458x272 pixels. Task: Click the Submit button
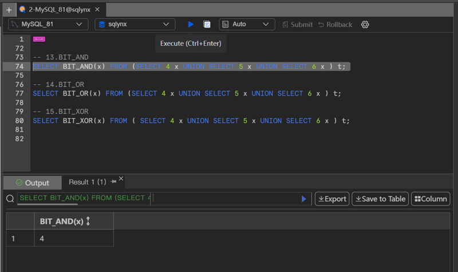297,25
